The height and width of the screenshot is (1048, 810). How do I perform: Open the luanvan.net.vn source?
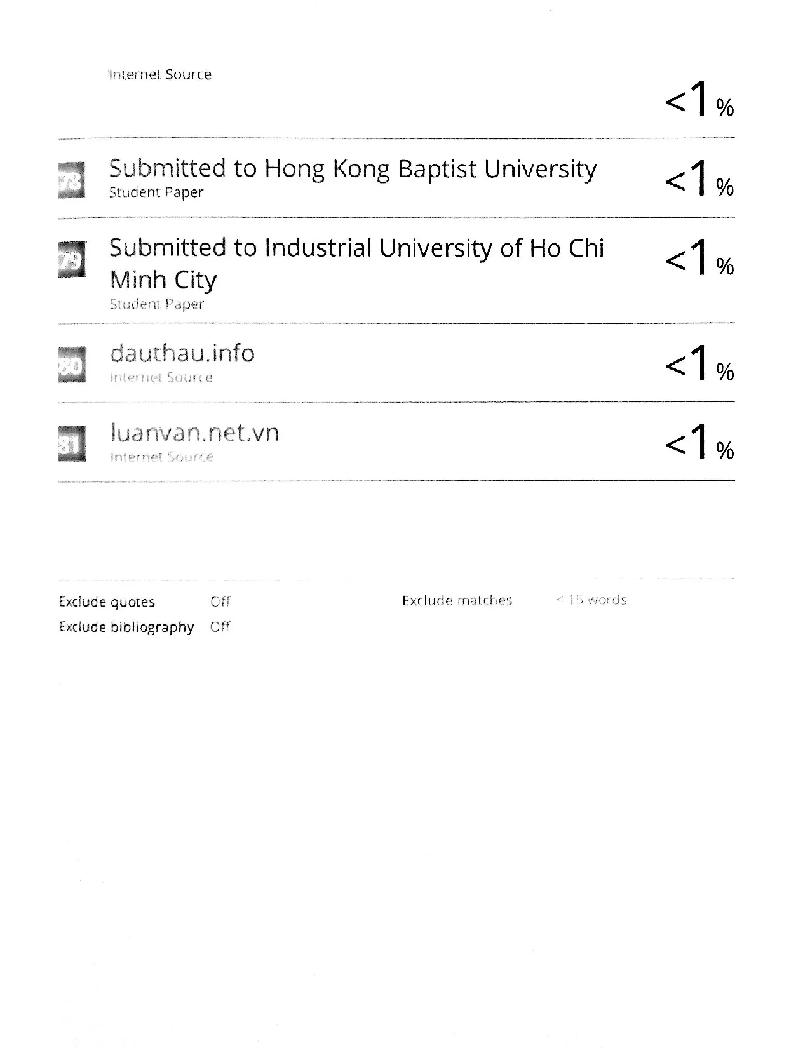tap(194, 433)
